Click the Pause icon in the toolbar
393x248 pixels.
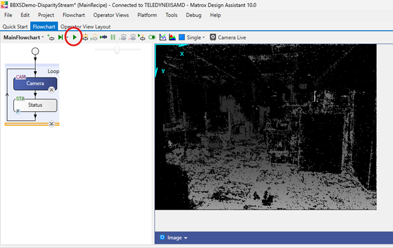113,37
